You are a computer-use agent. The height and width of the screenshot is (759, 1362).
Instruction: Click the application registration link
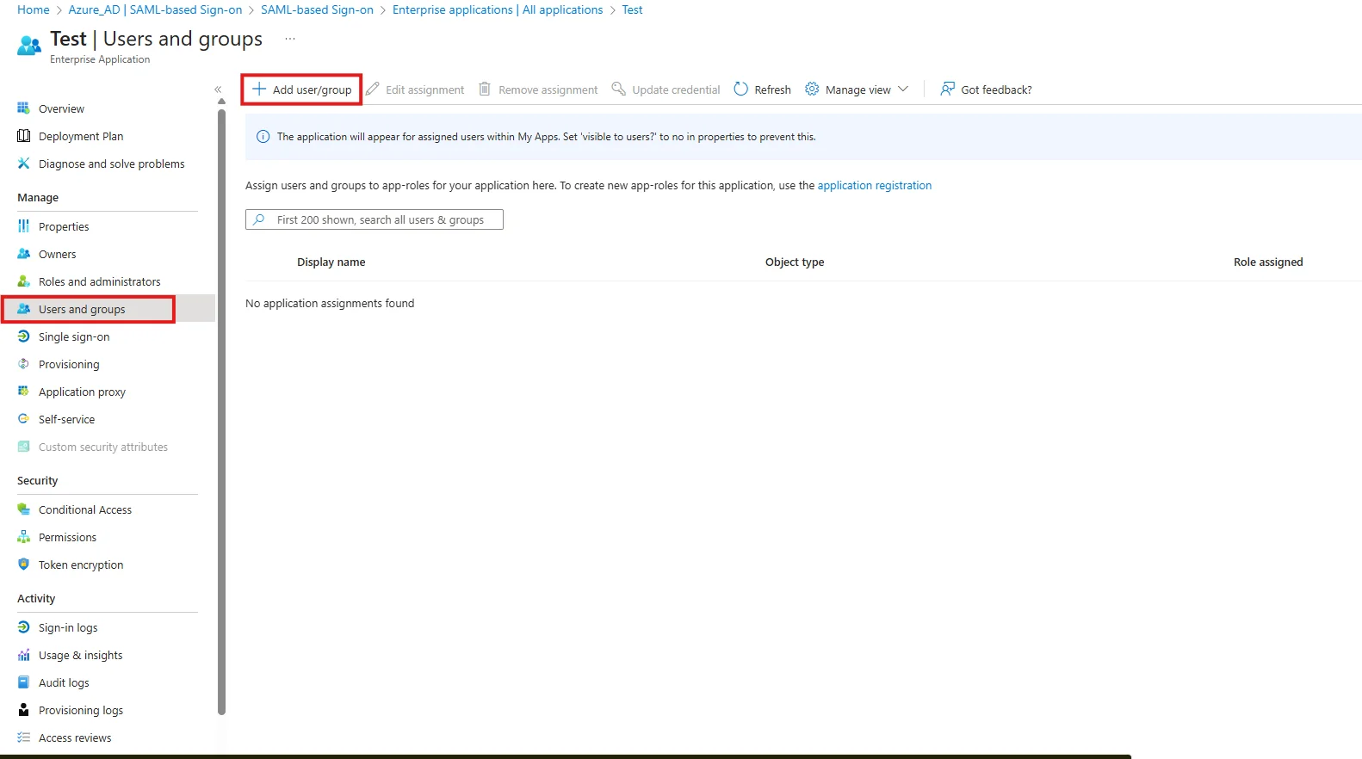[875, 185]
